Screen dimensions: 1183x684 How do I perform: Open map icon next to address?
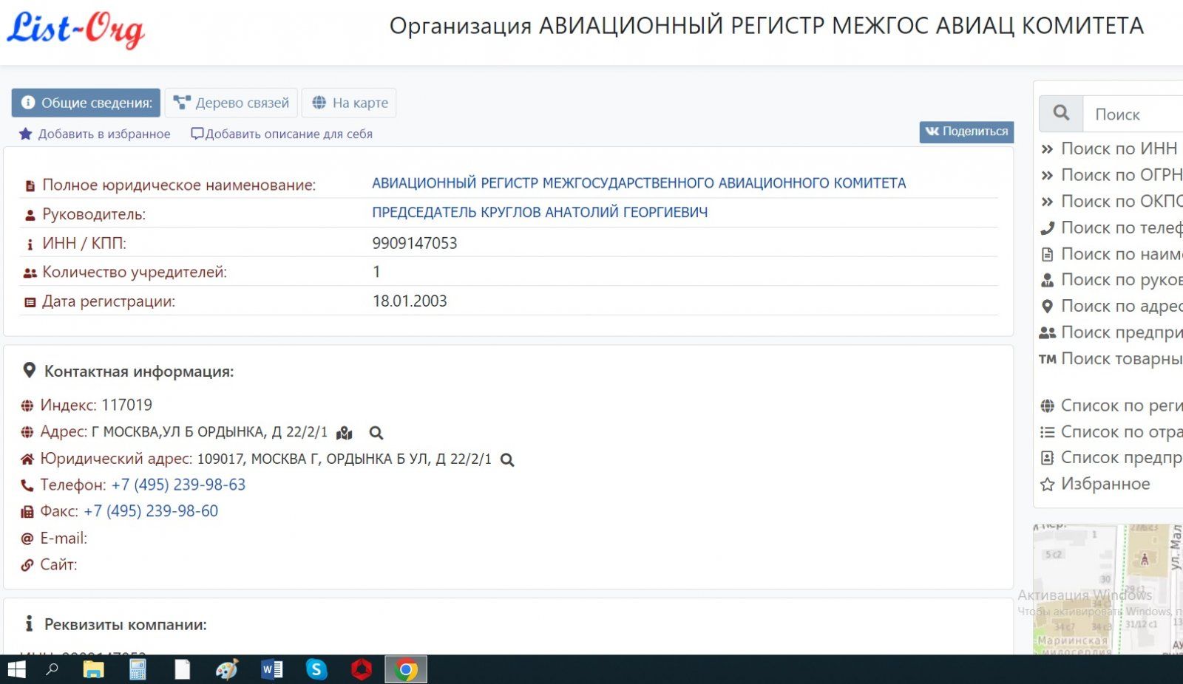coord(344,432)
